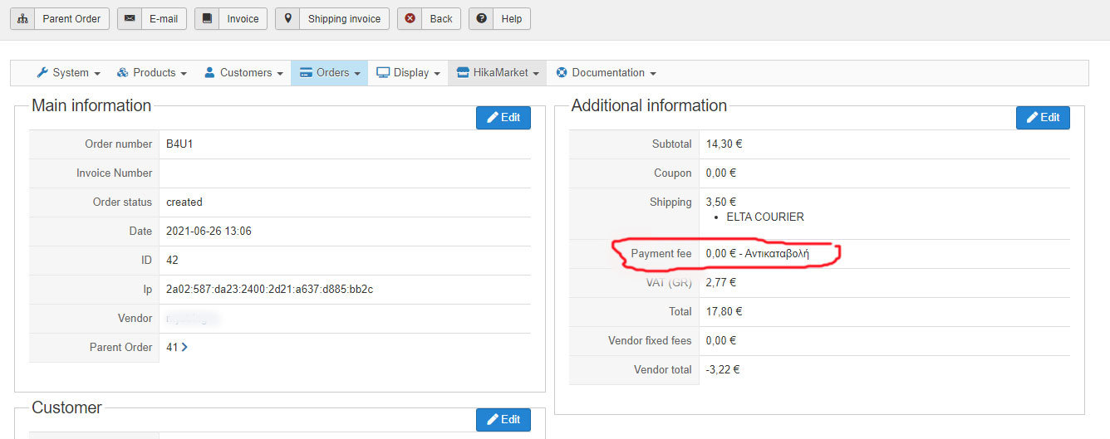Image resolution: width=1110 pixels, height=439 pixels.
Task: Click the System wrench icon
Action: [42, 73]
